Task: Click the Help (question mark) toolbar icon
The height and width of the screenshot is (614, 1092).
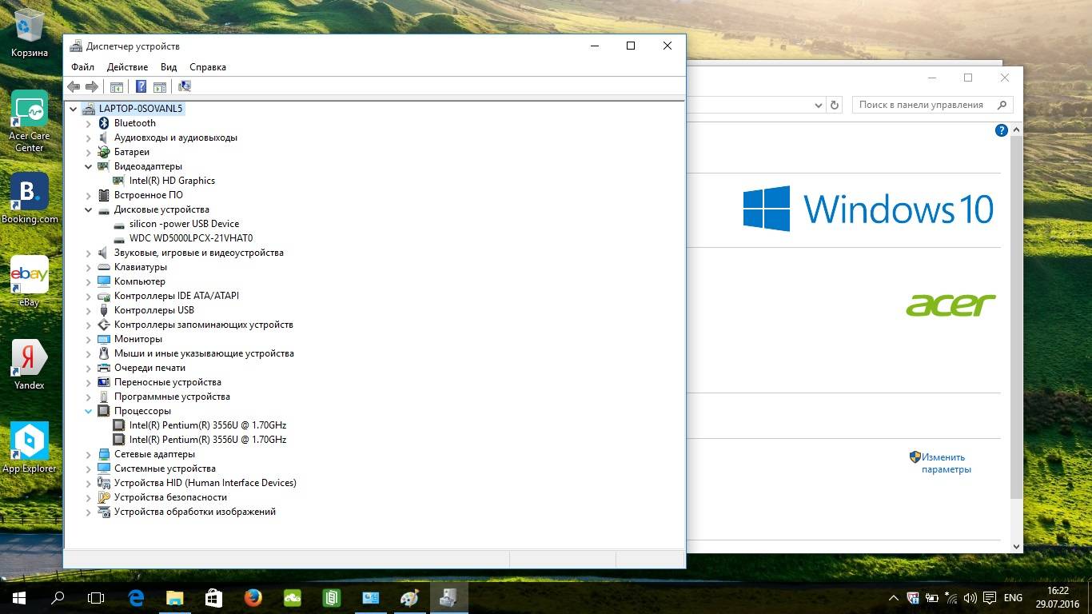Action: pyautogui.click(x=141, y=86)
